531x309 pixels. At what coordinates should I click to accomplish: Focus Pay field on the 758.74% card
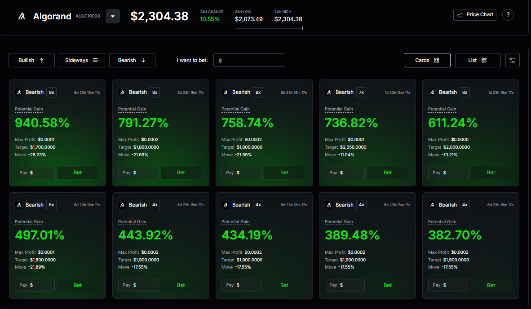(241, 172)
